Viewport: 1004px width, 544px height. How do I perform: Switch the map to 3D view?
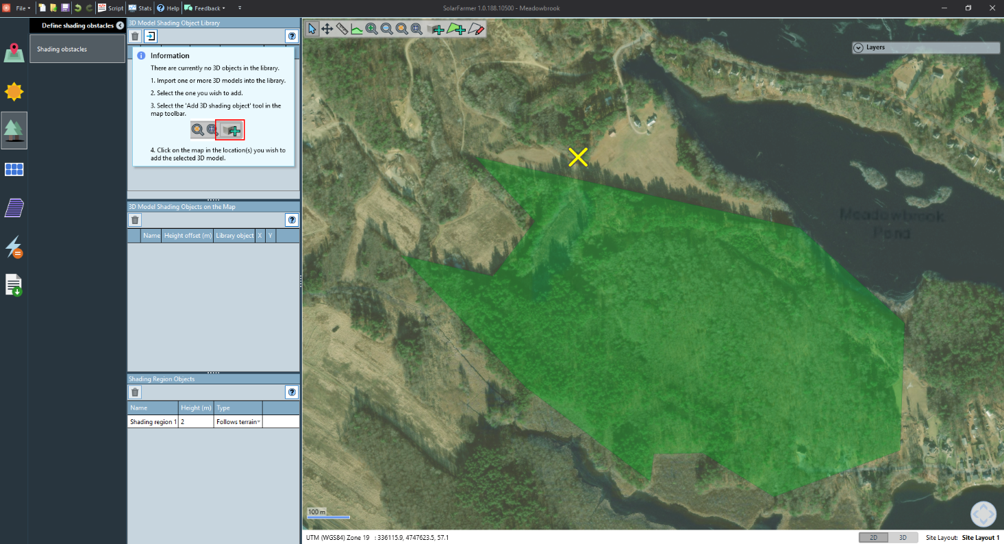[903, 538]
